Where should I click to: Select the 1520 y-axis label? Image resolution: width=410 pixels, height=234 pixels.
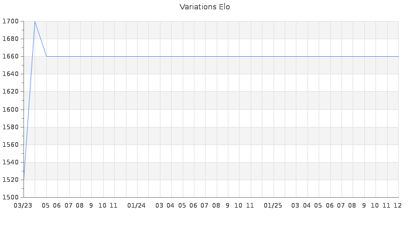coord(11,180)
